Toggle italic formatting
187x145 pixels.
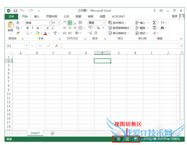[x=33, y=28]
